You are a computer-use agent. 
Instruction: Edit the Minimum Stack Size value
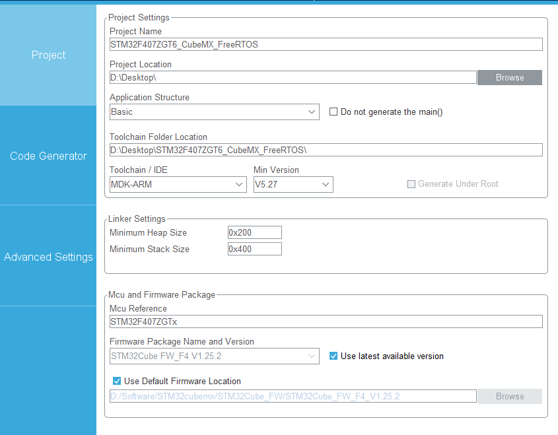[x=255, y=249]
